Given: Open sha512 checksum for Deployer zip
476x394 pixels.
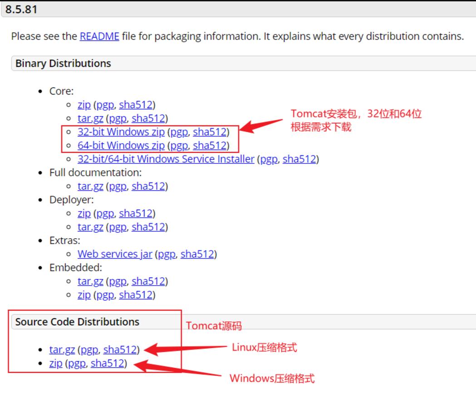Looking at the screenshot, I should [136, 214].
